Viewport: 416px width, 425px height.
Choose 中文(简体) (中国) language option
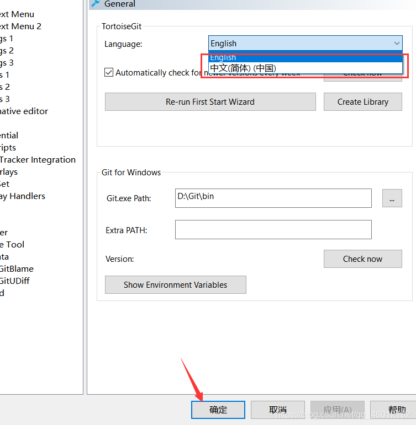[305, 68]
